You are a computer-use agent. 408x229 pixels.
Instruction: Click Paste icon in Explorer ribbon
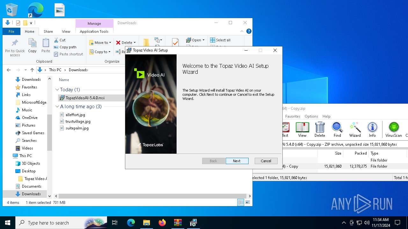tap(46, 45)
